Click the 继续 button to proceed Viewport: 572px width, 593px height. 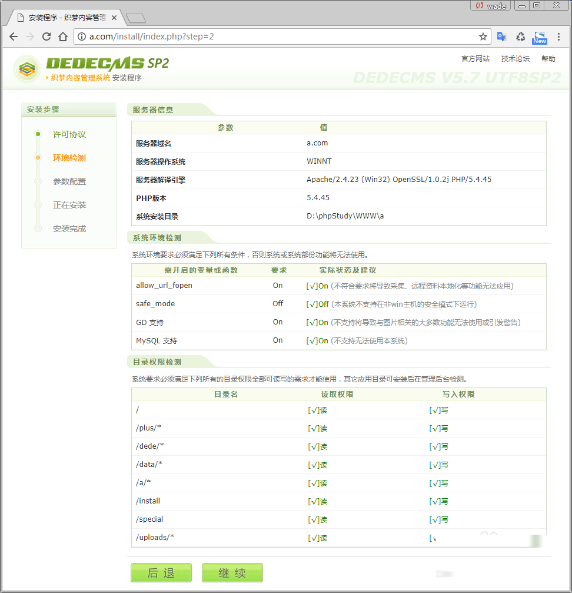(x=232, y=572)
